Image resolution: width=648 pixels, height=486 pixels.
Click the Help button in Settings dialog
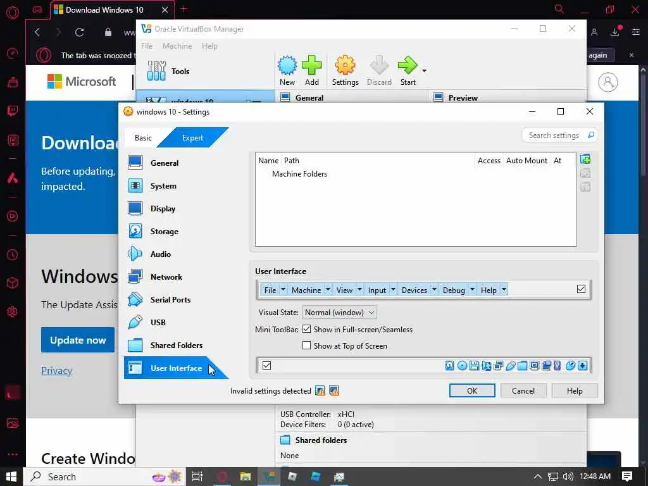pyautogui.click(x=575, y=390)
